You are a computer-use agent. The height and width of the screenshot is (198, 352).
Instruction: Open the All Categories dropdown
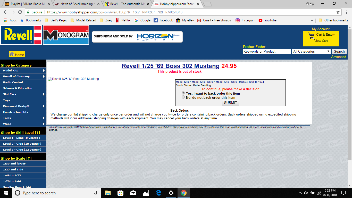311,51
